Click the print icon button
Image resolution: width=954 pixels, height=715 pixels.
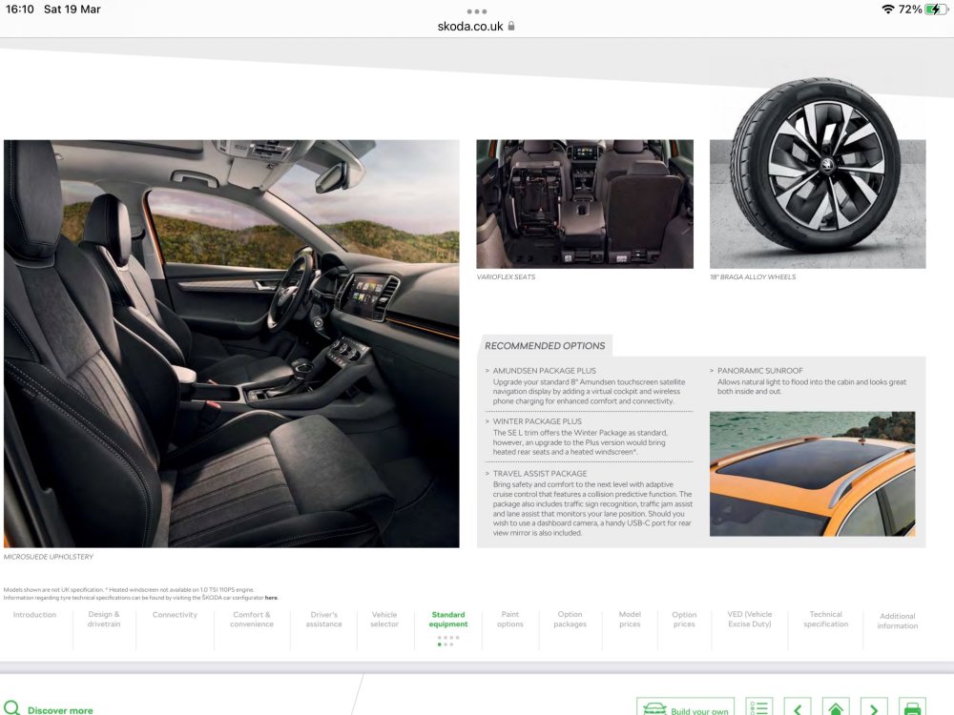tap(912, 707)
